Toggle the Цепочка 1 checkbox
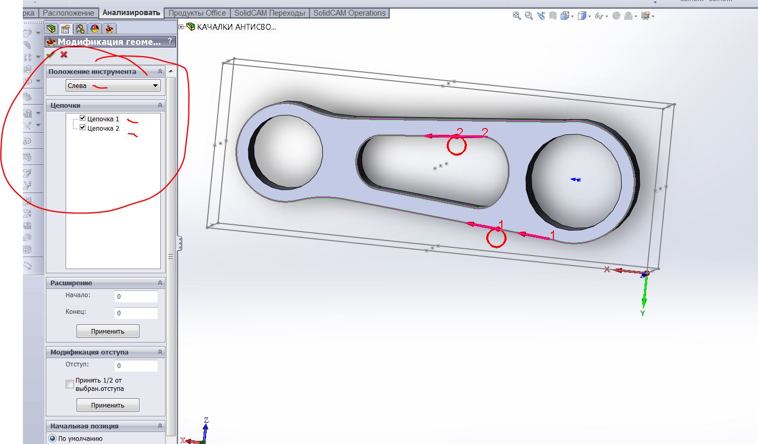 tap(82, 118)
